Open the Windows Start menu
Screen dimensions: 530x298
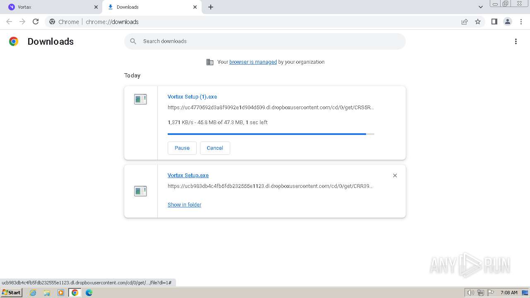point(12,293)
